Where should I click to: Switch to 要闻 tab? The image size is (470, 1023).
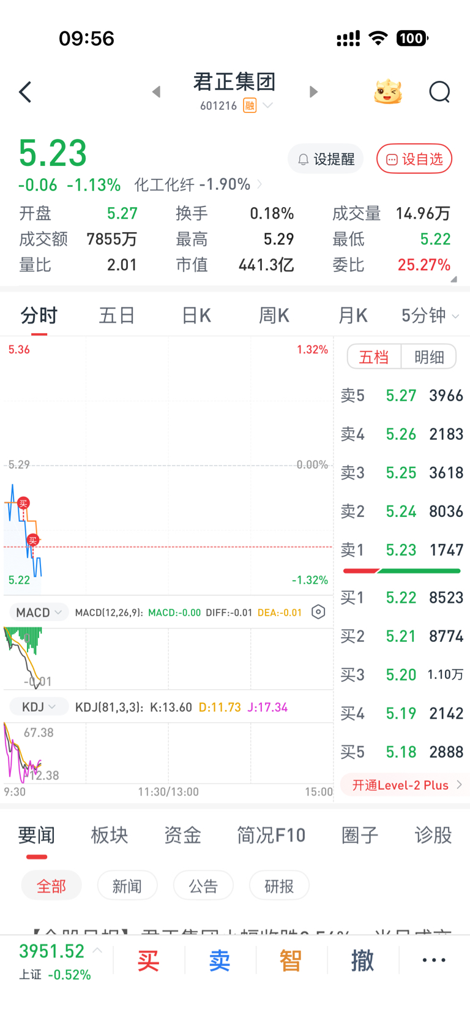37,835
